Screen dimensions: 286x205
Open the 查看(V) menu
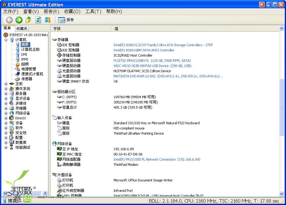[x=31, y=12]
